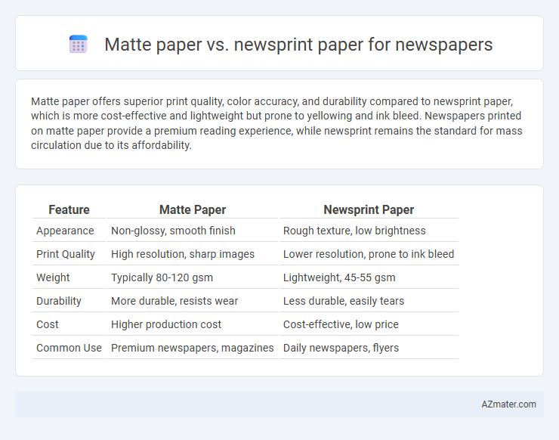Click the calendar grid icon beside the title
Image resolution: width=559 pixels, height=440 pixels.
pos(79,44)
